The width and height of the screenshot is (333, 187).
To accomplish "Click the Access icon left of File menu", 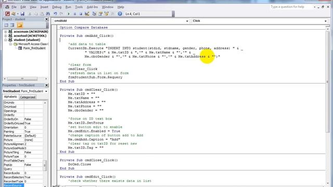I will (x=7, y=7).
